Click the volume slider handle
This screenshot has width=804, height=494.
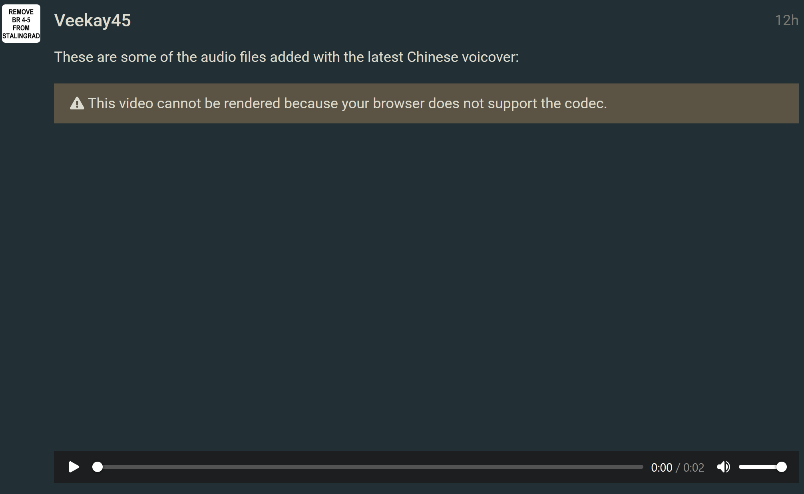coord(782,467)
